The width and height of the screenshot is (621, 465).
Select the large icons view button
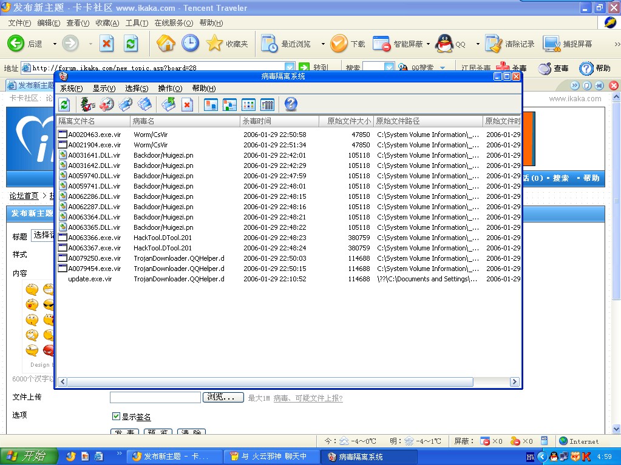pyautogui.click(x=211, y=105)
